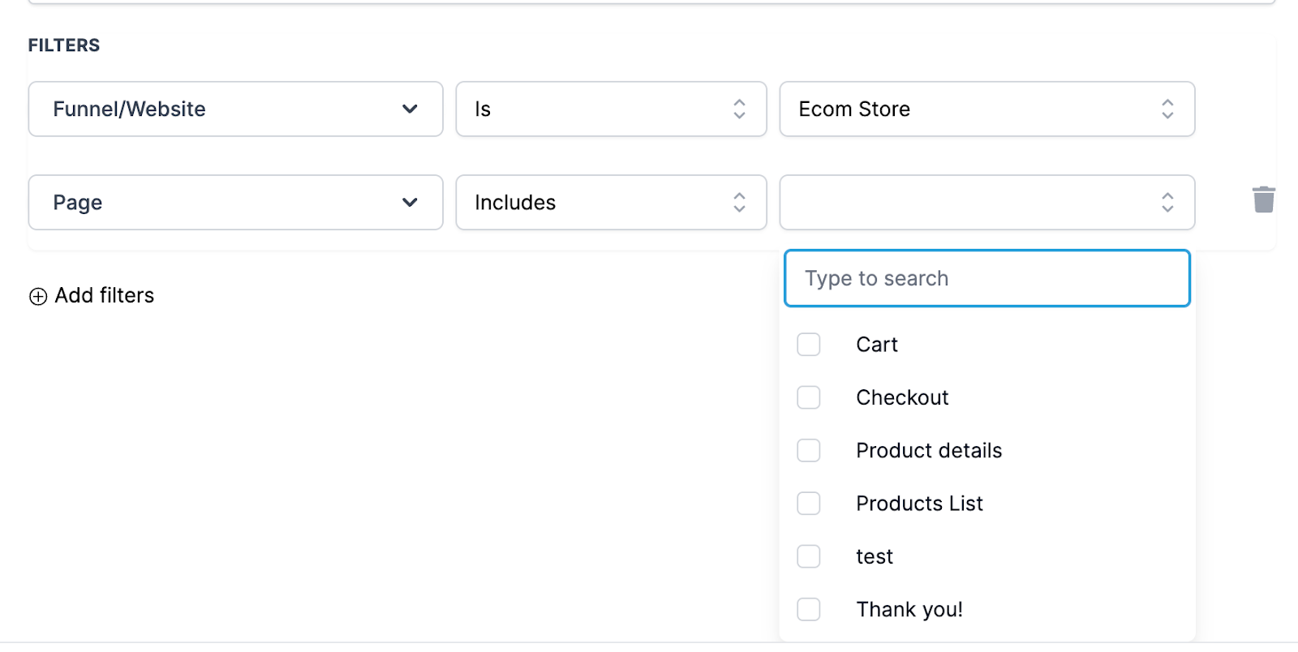Check the Cart checkbox
Screen dimensions: 1298x652
point(809,345)
